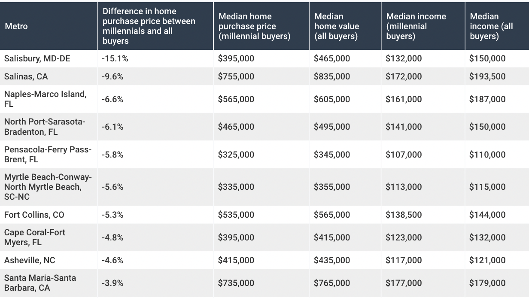This screenshot has height=298, width=529.
Task: Click the Salinas, CA metro cell
Action: 26,76
